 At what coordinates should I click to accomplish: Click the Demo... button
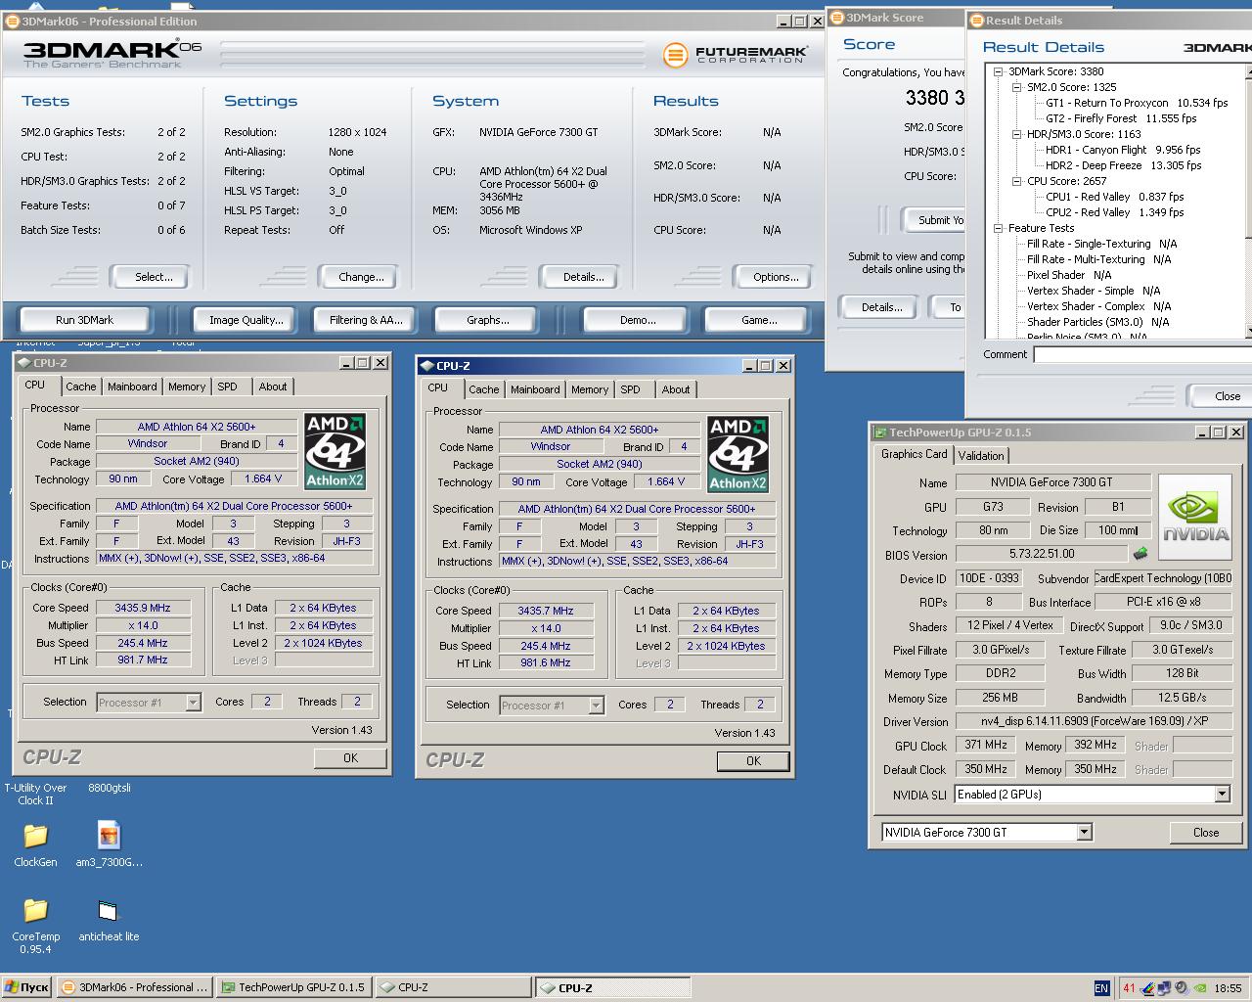pyautogui.click(x=638, y=320)
